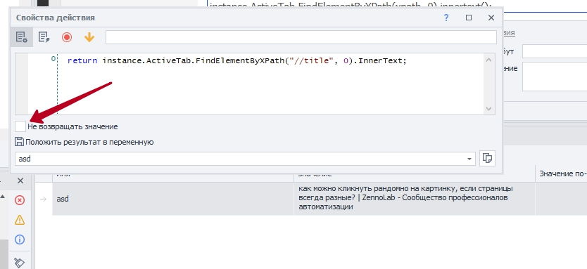This screenshot has height=269, width=587.
Task: Toggle the yellow warning triangle filter icon
Action: 20,220
